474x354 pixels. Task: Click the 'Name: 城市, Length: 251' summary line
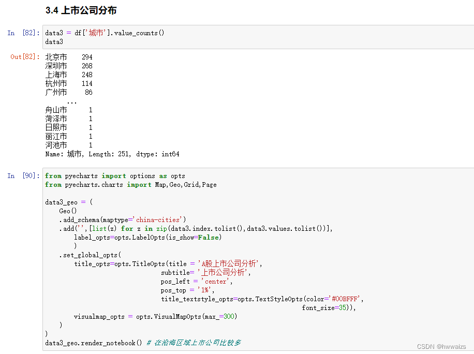pyautogui.click(x=112, y=154)
